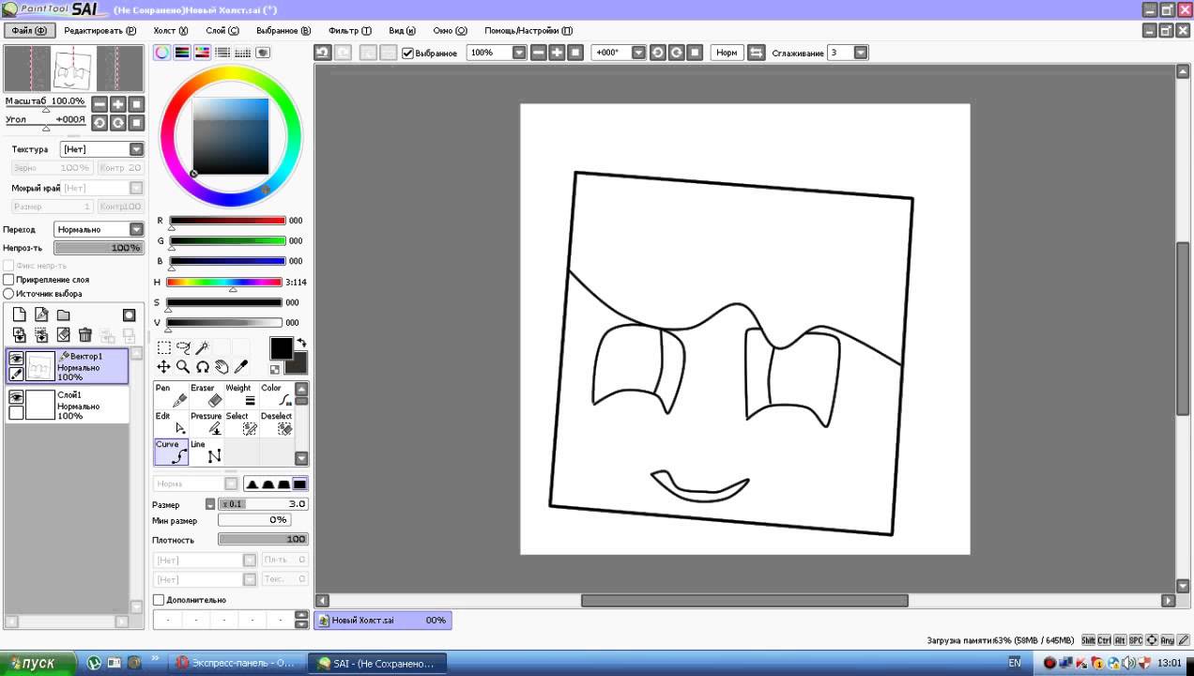Activate the Select vector tool

pyautogui.click(x=241, y=423)
